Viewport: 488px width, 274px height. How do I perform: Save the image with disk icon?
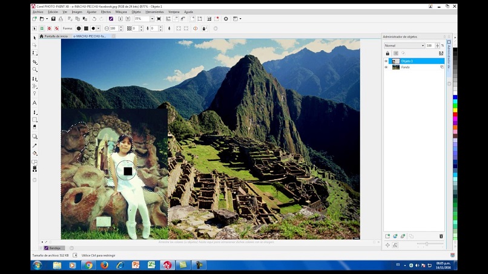pos(53,19)
